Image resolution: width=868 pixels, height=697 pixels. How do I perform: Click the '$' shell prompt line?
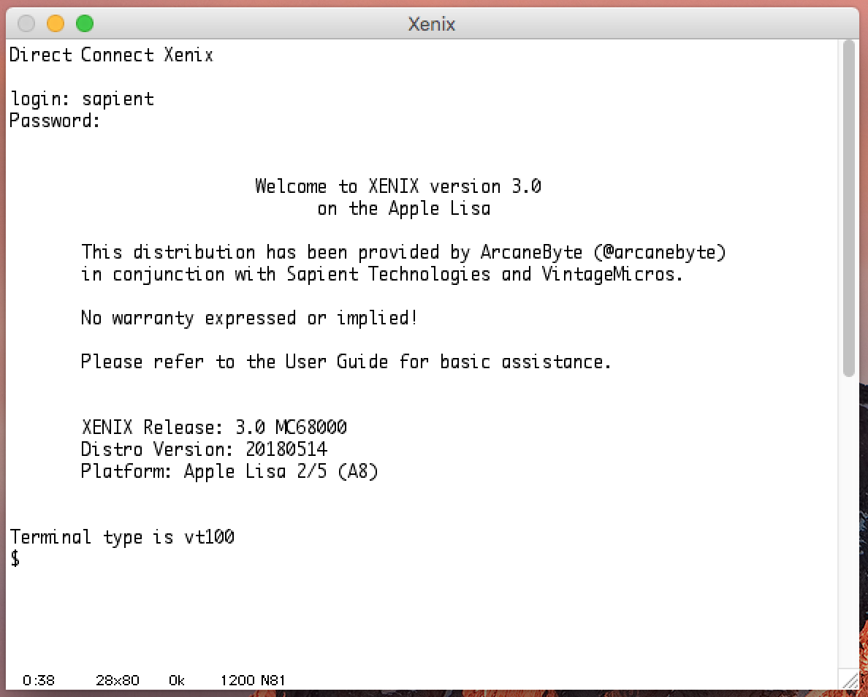click(15, 558)
